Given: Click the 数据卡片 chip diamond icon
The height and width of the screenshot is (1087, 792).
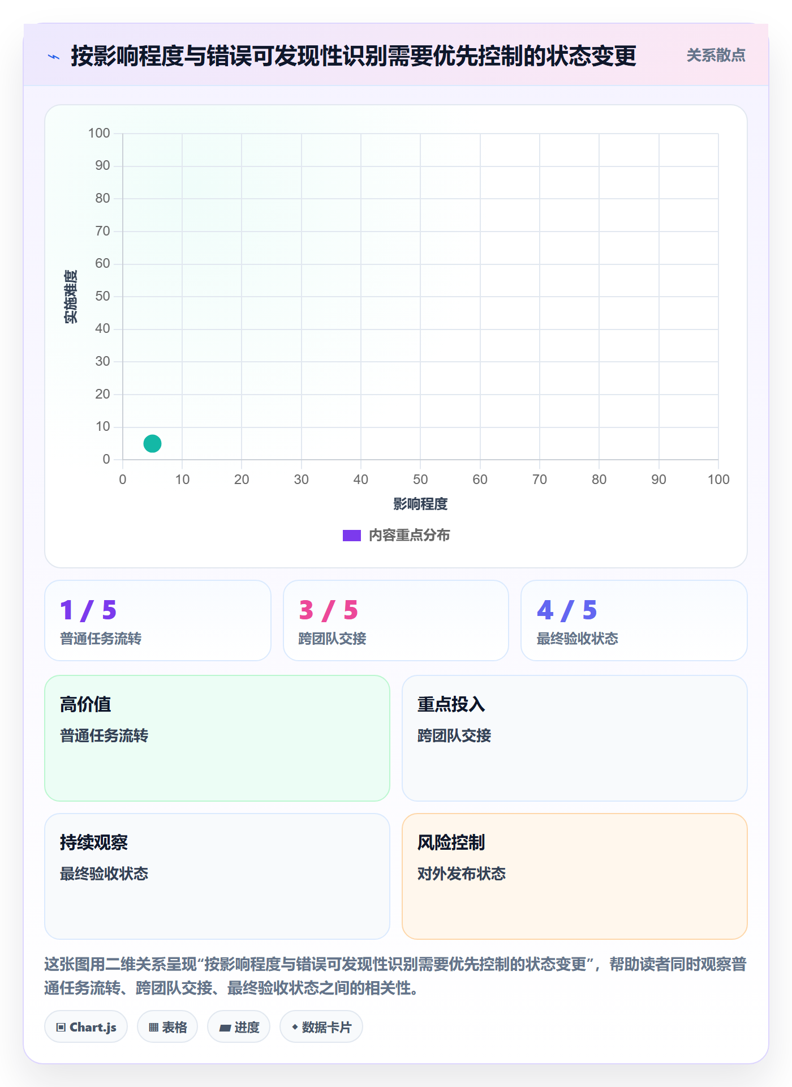Looking at the screenshot, I should [295, 1027].
